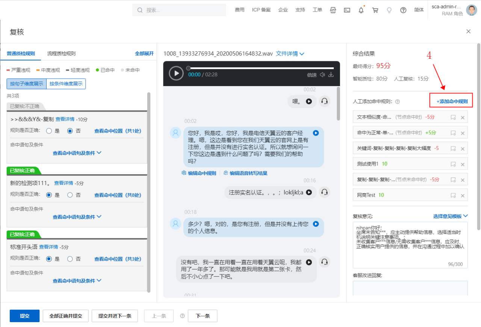Launch the Cloud Shell terminal icon
This screenshot has height=327, width=481.
347,10
